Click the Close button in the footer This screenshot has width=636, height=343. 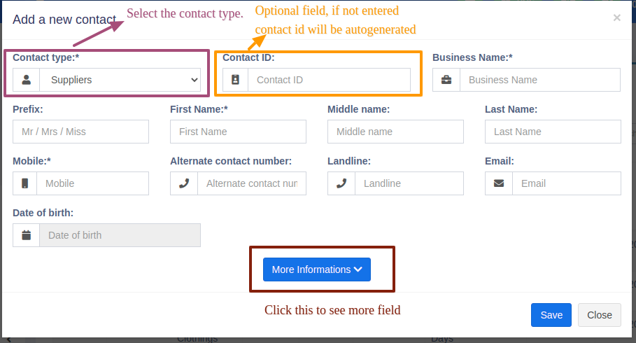pos(600,315)
